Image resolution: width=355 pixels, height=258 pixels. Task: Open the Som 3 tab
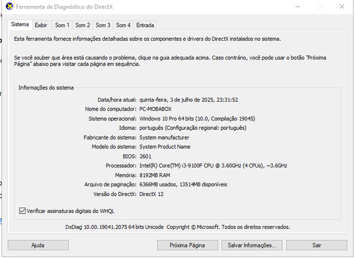(x=103, y=25)
